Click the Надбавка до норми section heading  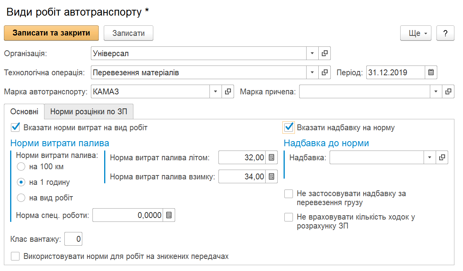(x=326, y=143)
